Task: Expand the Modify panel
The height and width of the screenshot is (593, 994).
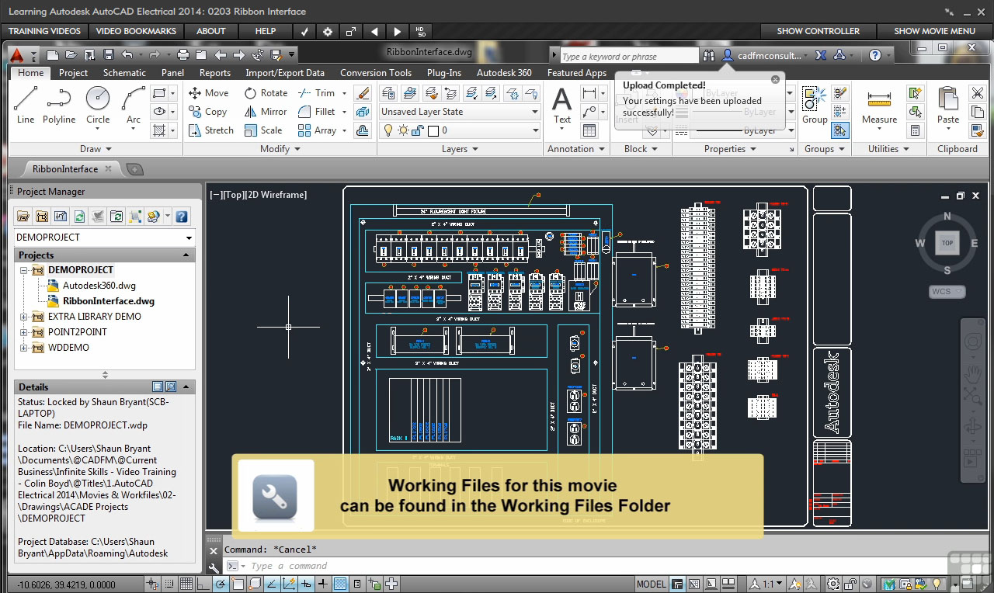Action: pyautogui.click(x=280, y=149)
